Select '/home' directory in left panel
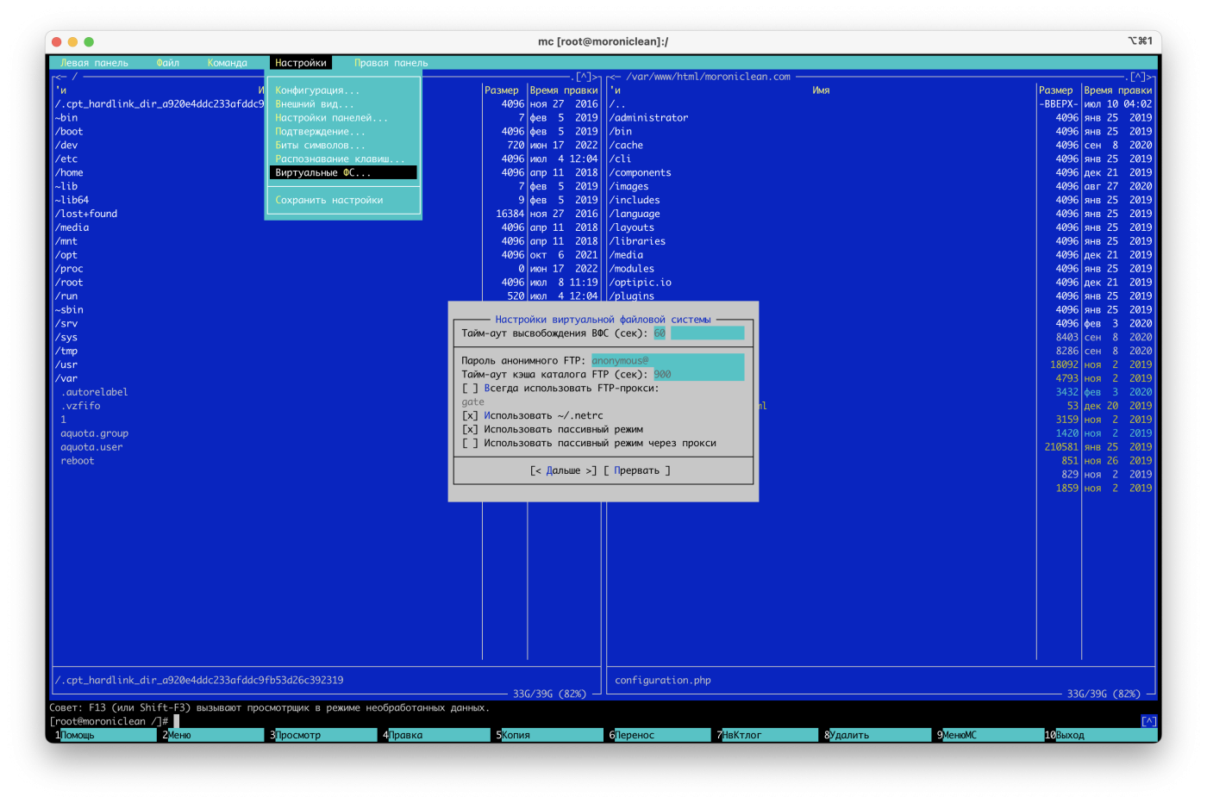Screen dimensions: 1207x803 69,173
